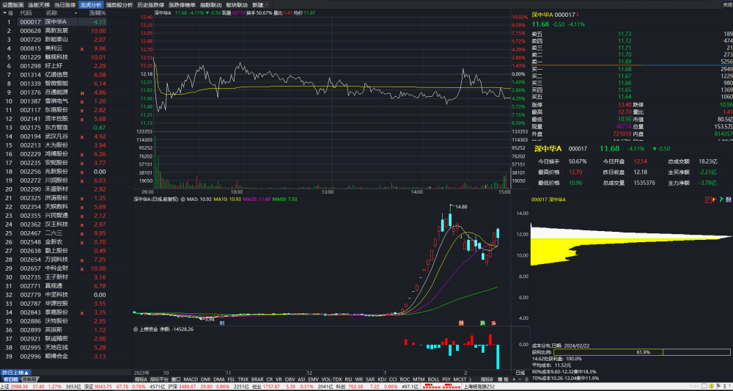Click the red-yellow flag chip icon
Viewport: 733px width, 391px height.
coord(715,200)
